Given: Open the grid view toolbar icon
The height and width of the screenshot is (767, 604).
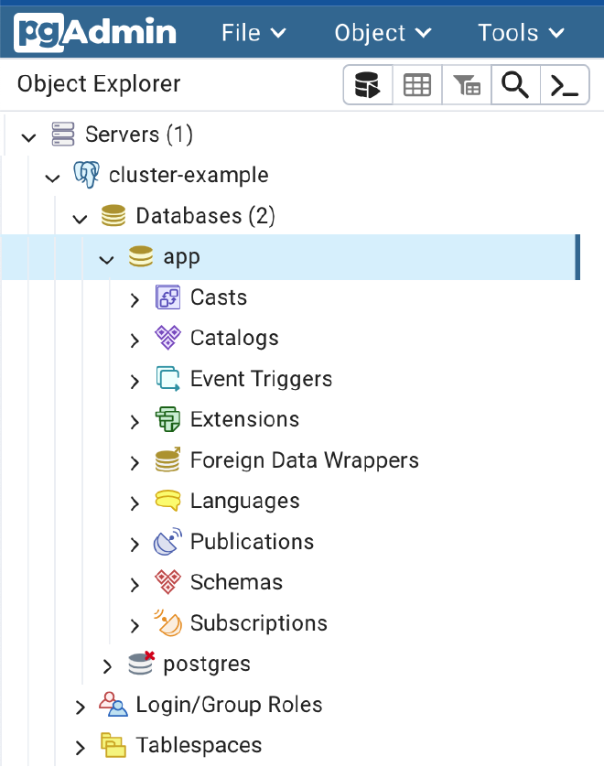Looking at the screenshot, I should pos(416,84).
